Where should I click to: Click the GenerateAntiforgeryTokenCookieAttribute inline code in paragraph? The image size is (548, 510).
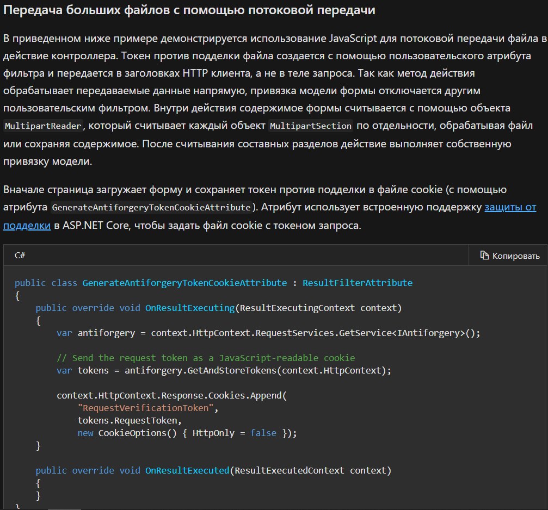(x=151, y=208)
